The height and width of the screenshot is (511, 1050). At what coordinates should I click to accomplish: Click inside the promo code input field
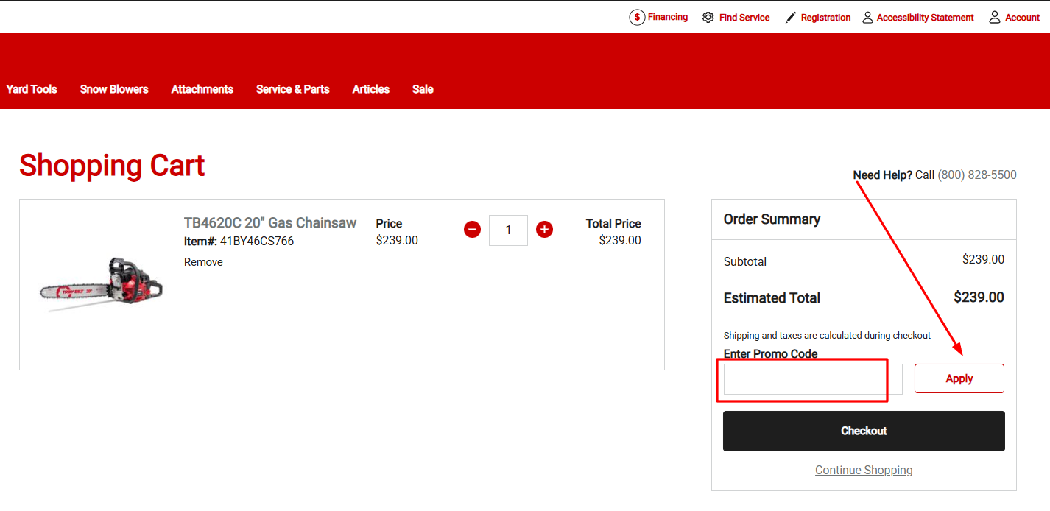click(803, 379)
